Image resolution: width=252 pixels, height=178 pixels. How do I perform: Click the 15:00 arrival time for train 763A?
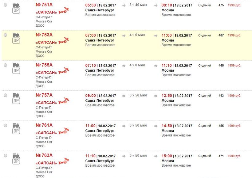pyautogui.click(x=167, y=156)
